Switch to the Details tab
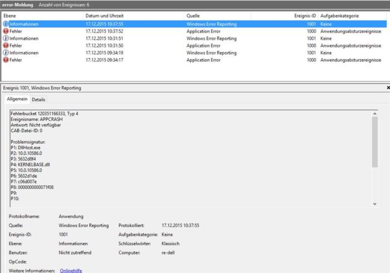The width and height of the screenshot is (390, 273). pyautogui.click(x=38, y=100)
